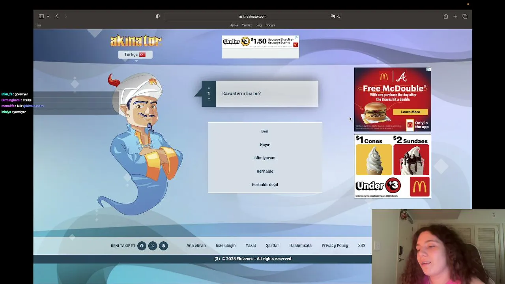Reload the Akinator page

pos(339,16)
